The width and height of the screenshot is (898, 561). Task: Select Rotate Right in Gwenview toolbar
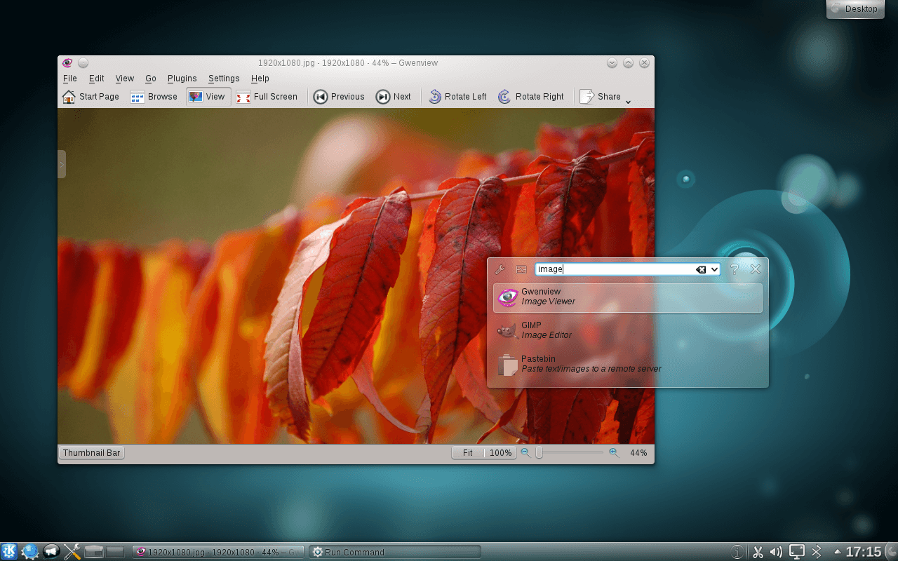coord(532,96)
